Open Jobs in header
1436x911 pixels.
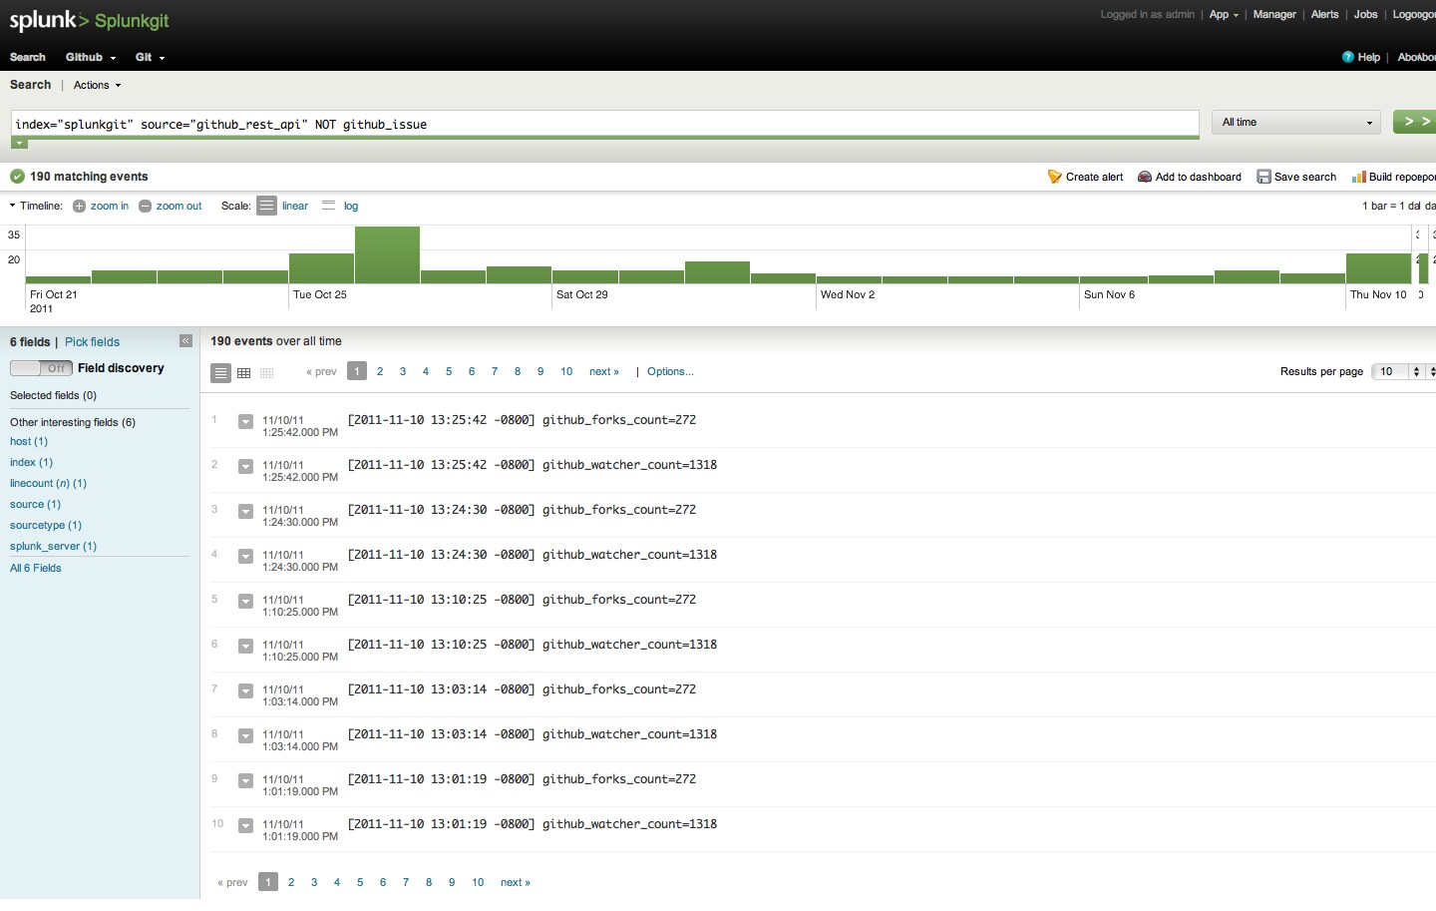click(x=1365, y=14)
